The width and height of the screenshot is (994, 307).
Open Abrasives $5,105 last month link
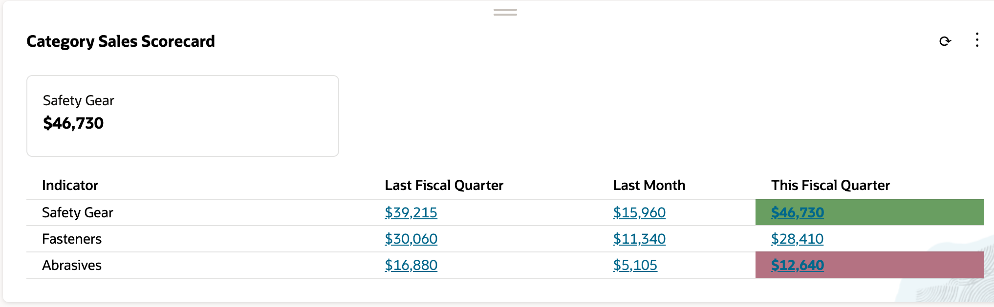click(635, 265)
